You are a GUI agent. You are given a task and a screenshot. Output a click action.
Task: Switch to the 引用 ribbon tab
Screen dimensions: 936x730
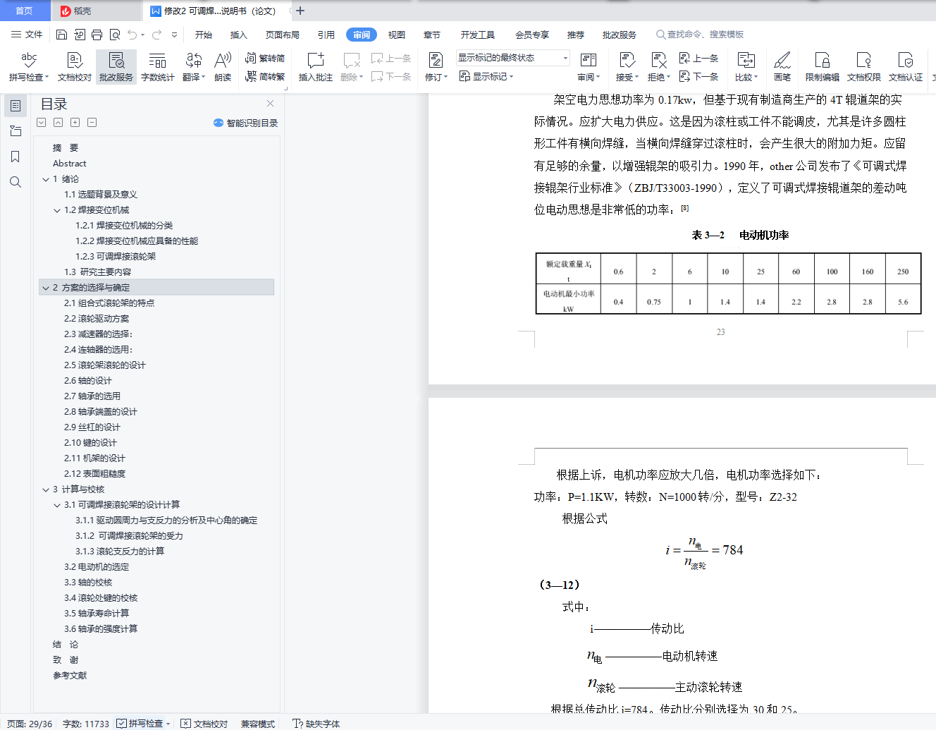pyautogui.click(x=326, y=35)
